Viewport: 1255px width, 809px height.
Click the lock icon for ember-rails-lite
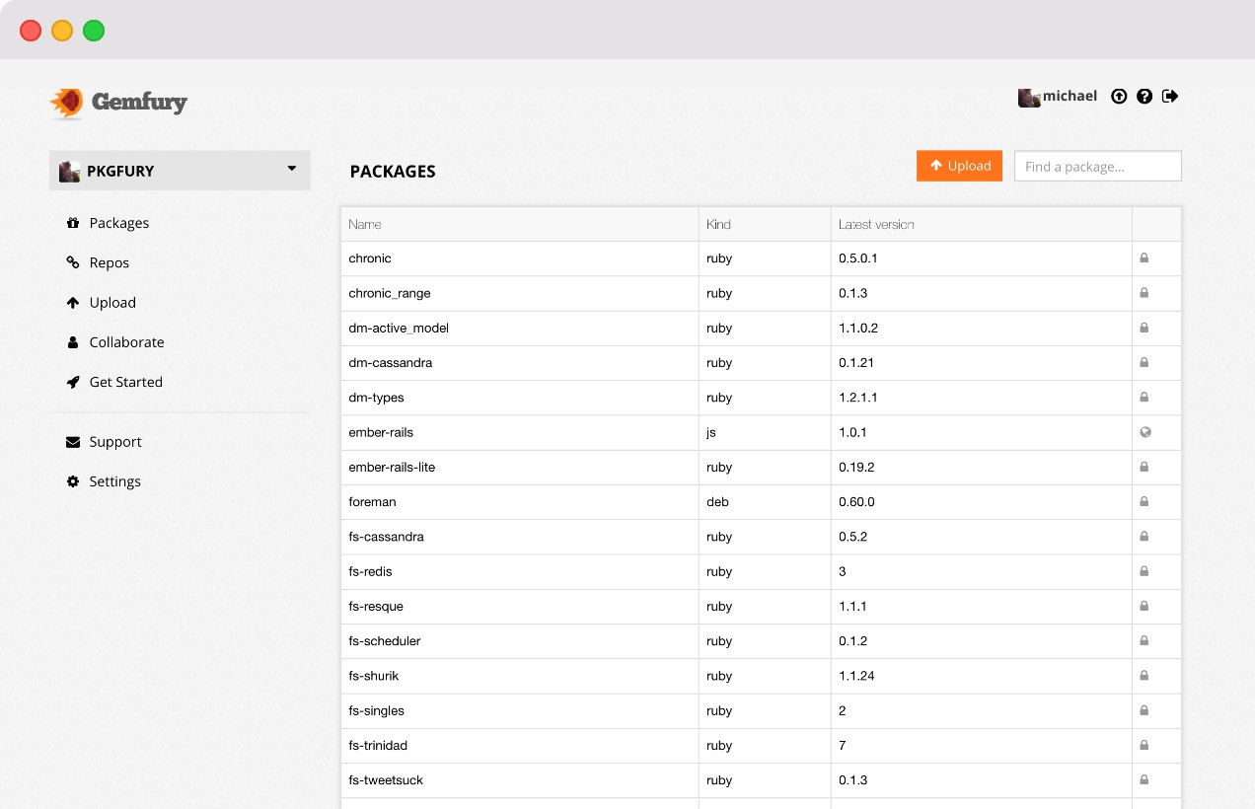(1144, 467)
